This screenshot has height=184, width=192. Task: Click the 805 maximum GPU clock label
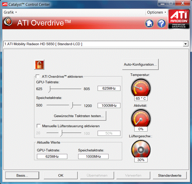(x=87, y=89)
